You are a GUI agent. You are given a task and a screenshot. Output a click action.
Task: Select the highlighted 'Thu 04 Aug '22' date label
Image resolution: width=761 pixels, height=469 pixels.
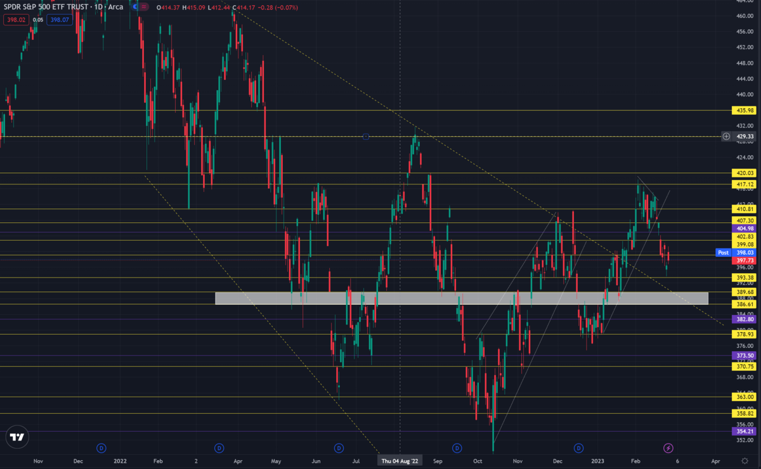[400, 461]
